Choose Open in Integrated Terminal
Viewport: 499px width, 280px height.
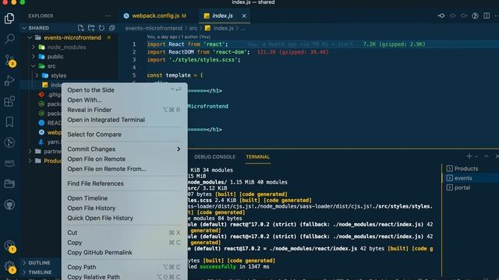(124, 120)
